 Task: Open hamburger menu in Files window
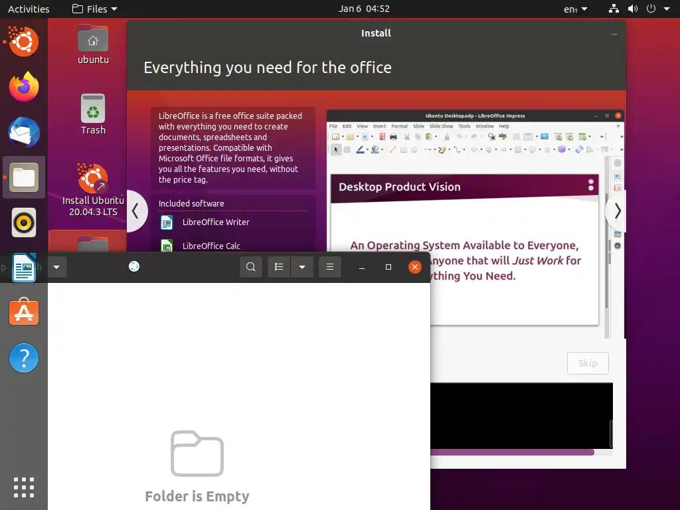click(330, 267)
